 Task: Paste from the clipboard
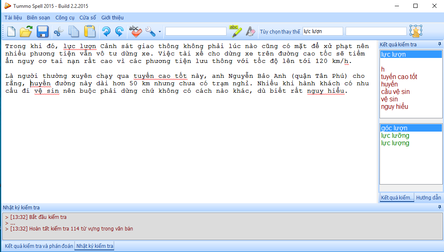pyautogui.click(x=90, y=31)
